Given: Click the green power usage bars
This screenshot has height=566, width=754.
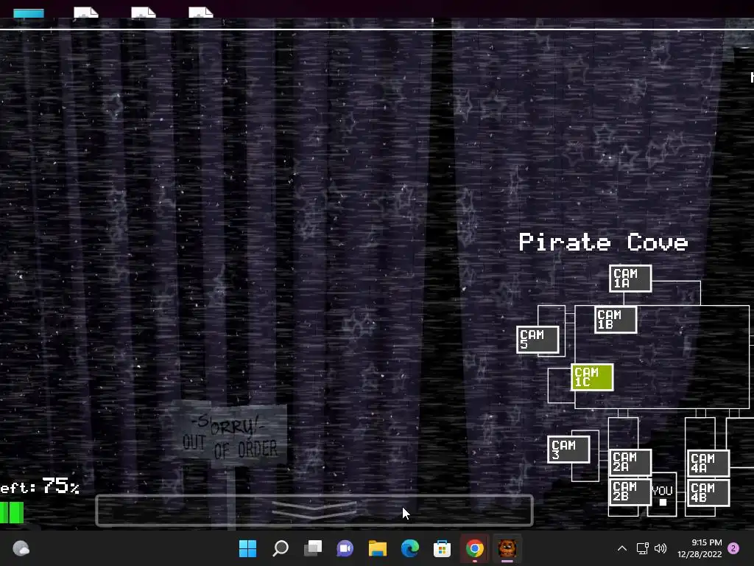Looking at the screenshot, I should 12,513.
